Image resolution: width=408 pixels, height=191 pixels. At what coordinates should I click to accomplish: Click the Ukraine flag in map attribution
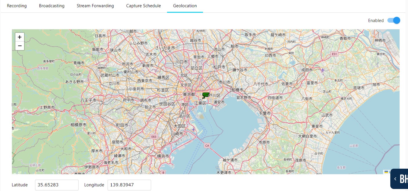(386, 172)
